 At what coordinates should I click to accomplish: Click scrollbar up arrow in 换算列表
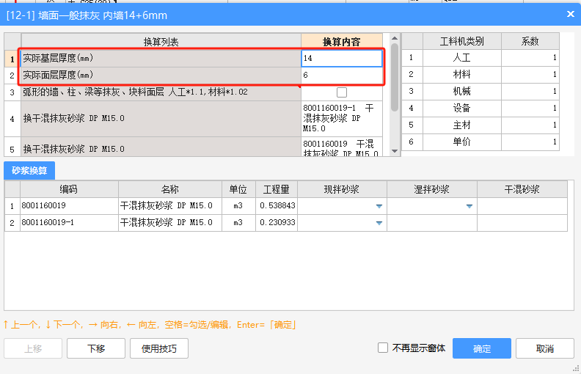coord(395,38)
